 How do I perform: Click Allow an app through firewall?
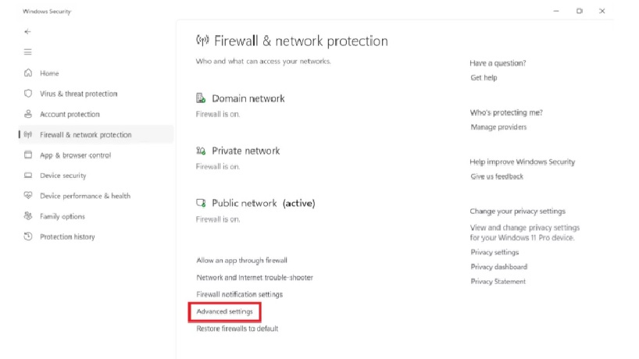(241, 261)
